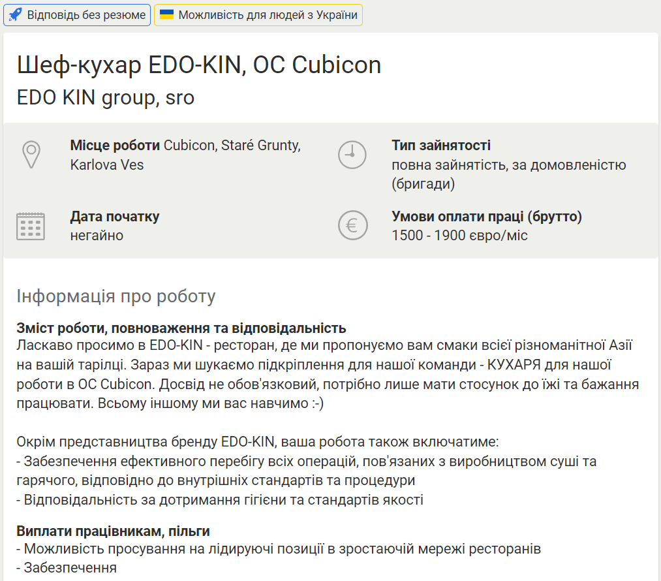Screen dimensions: 661x581
Task: Select the "Відповідь без резюме" tag label
Action: (x=86, y=15)
